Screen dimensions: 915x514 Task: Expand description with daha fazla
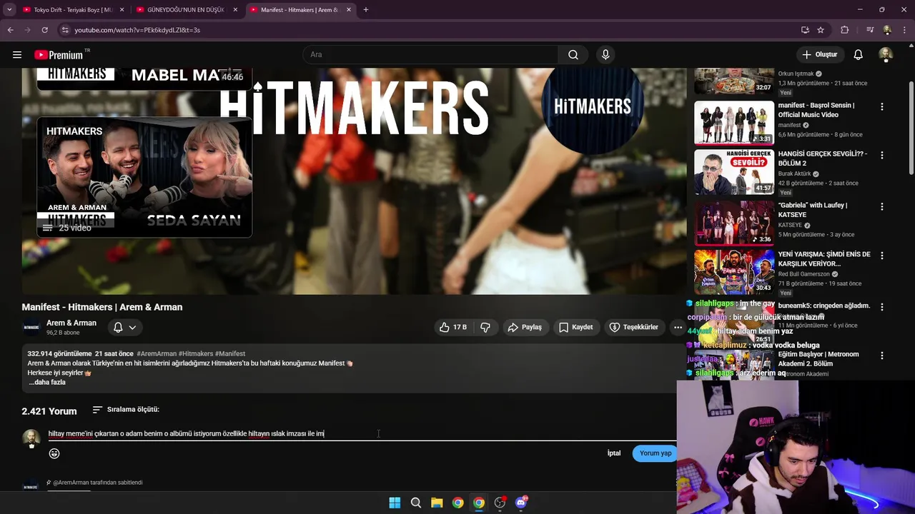[47, 382]
